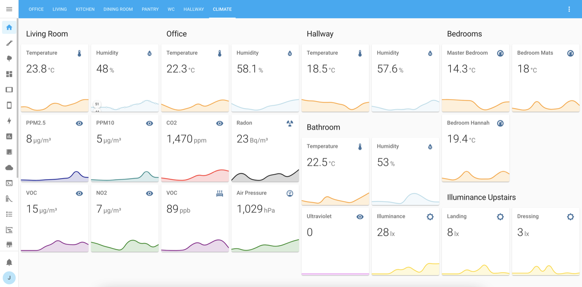Open the Terminal console sidebar icon

click(x=9, y=183)
